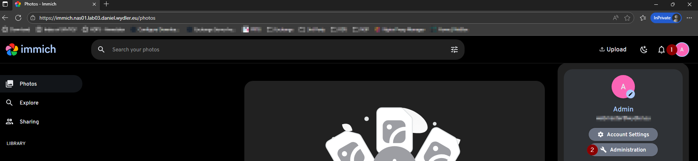Click Upload button
This screenshot has height=161, width=698.
click(613, 50)
